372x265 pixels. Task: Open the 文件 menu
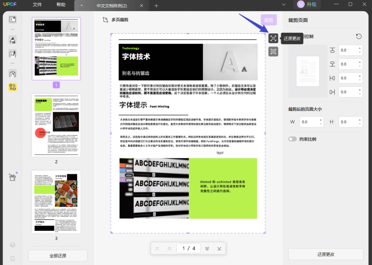point(37,4)
